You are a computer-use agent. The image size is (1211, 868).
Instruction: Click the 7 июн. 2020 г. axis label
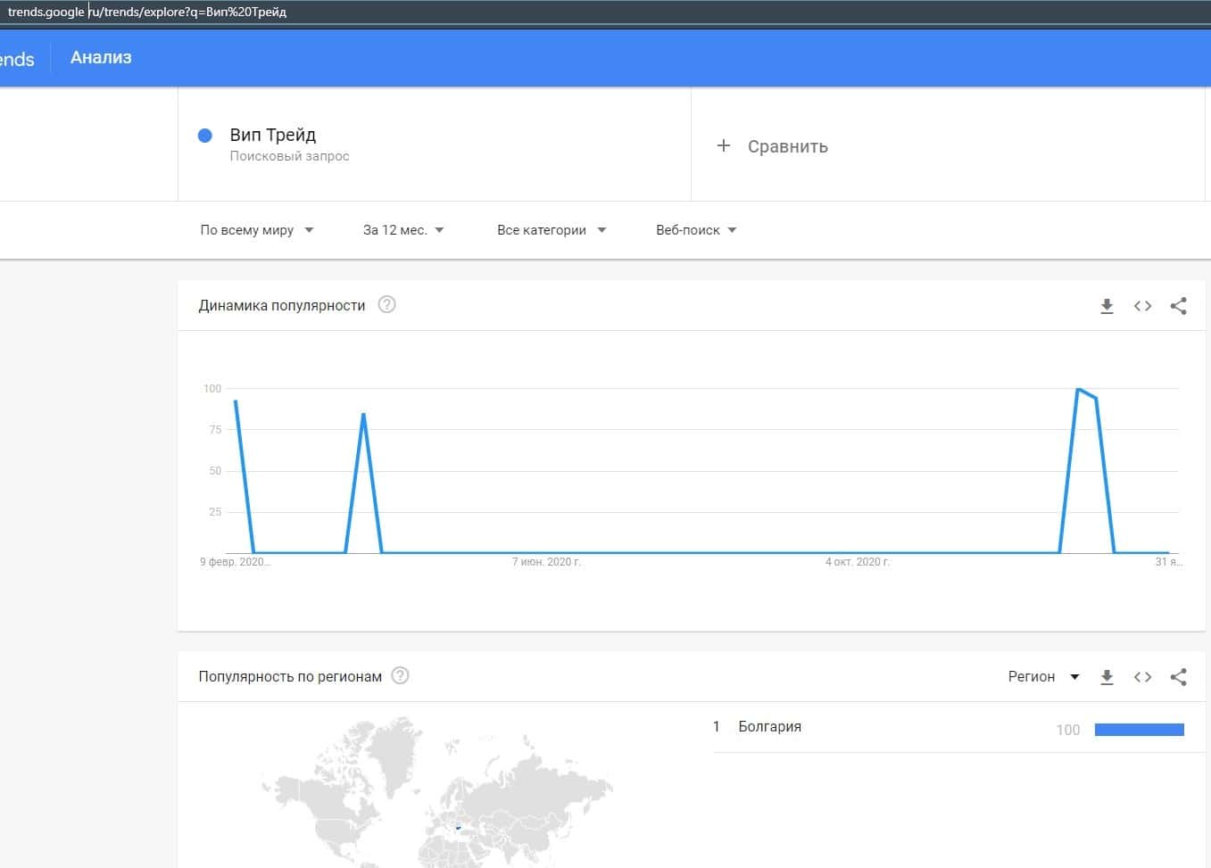(546, 562)
